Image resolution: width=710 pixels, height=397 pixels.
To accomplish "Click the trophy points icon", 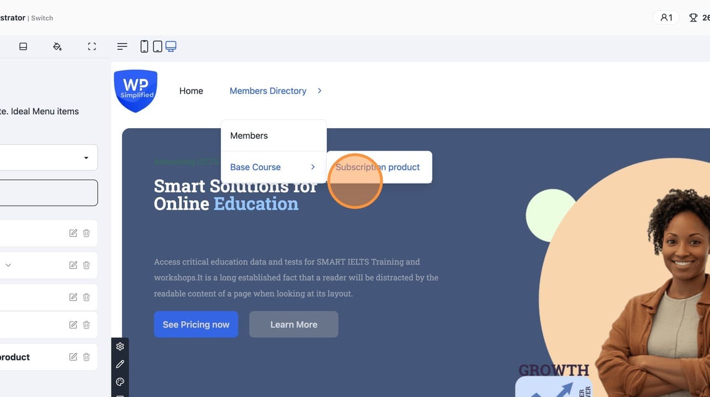I will (x=693, y=18).
